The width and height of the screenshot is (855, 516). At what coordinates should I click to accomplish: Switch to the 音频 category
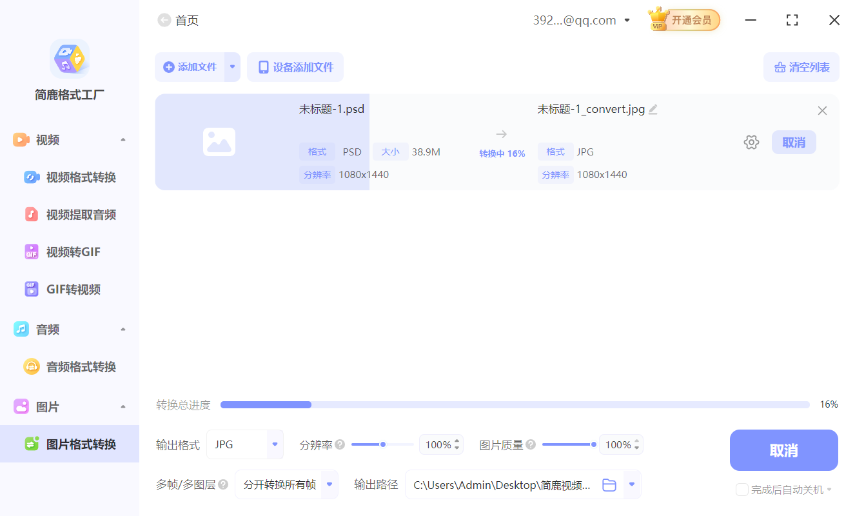pyautogui.click(x=46, y=329)
